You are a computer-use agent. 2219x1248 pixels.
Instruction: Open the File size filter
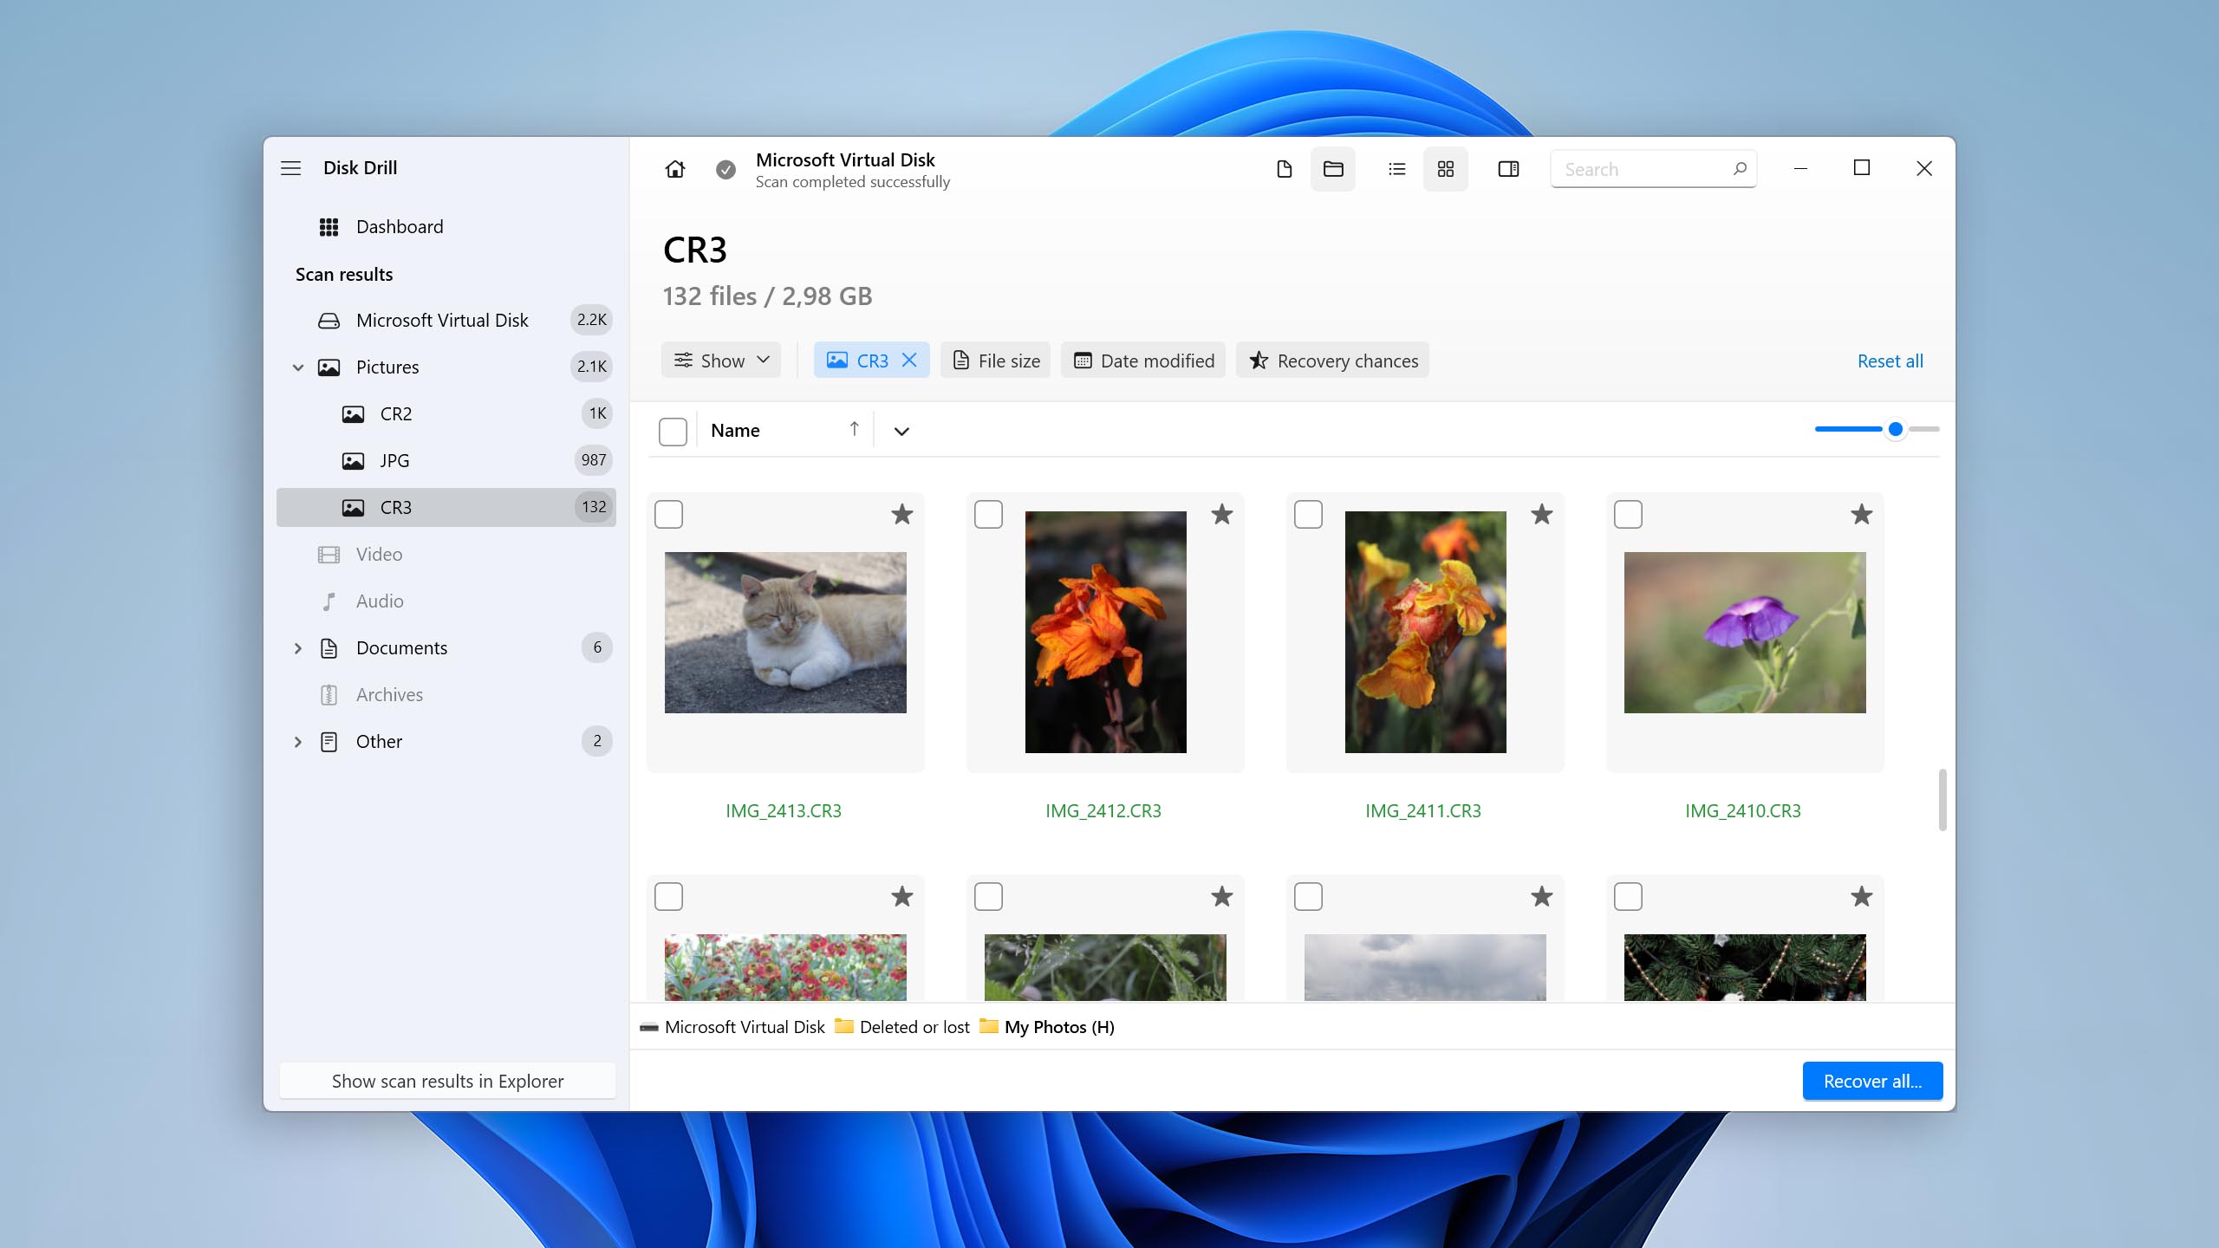996,361
